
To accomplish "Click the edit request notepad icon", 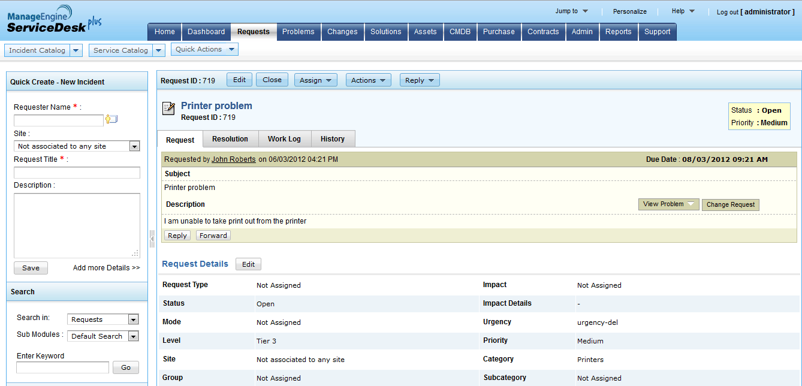I will pos(168,108).
